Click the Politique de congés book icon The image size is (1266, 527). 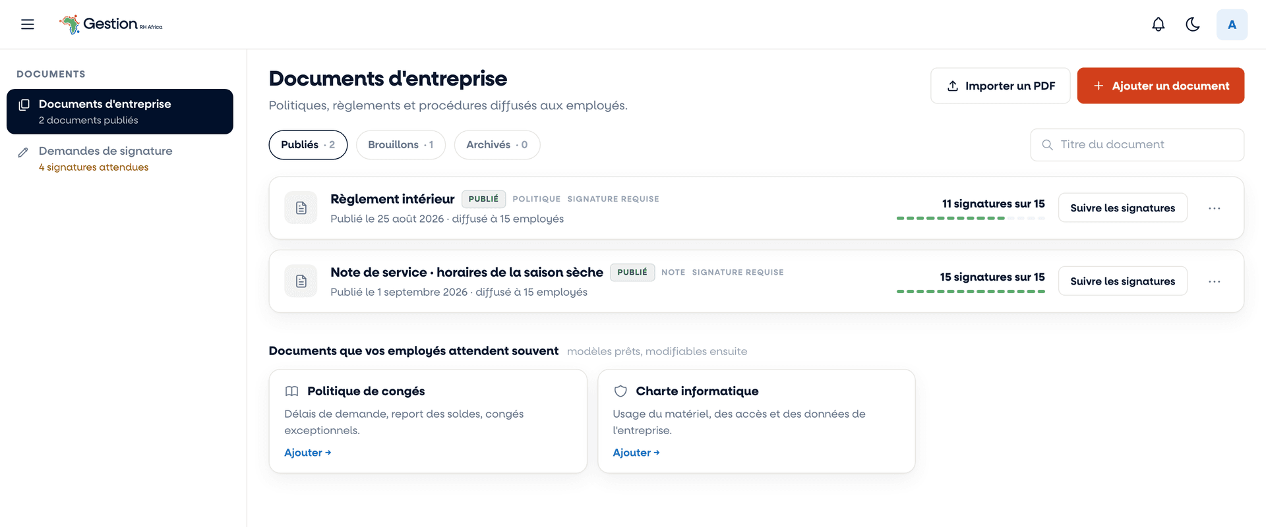291,391
